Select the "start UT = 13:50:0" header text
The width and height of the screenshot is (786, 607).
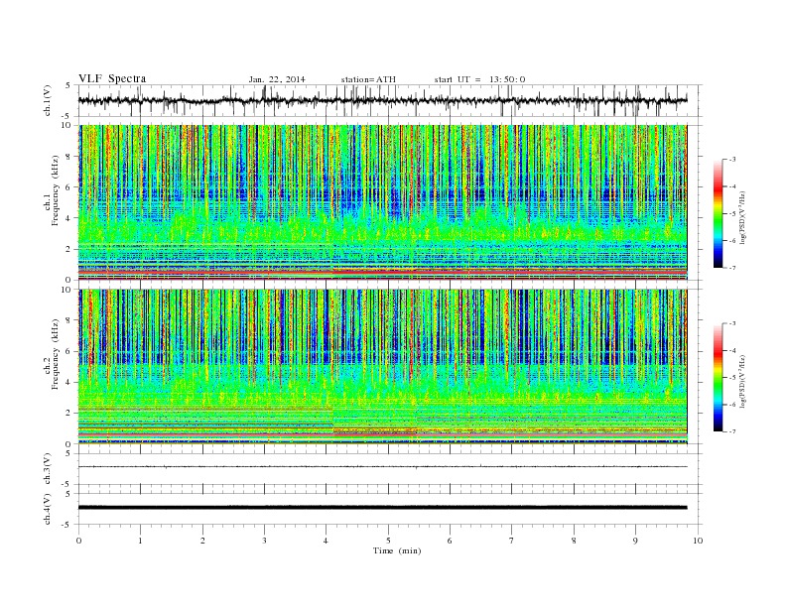[479, 79]
